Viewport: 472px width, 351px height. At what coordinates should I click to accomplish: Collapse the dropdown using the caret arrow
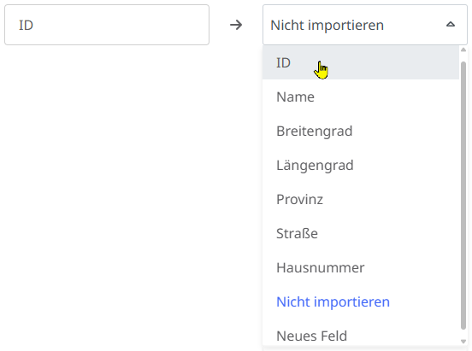tap(451, 25)
